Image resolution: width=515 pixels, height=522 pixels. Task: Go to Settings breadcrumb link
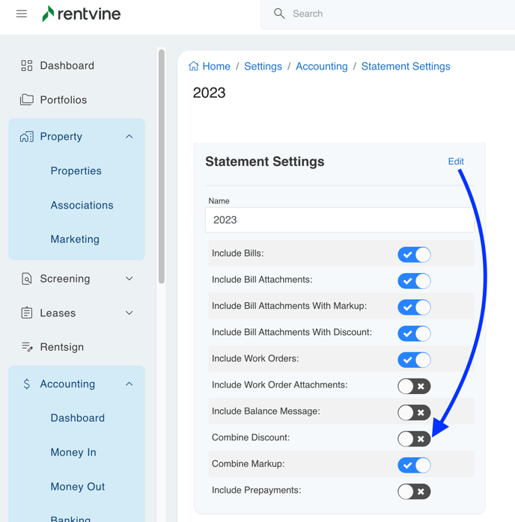coord(263,67)
